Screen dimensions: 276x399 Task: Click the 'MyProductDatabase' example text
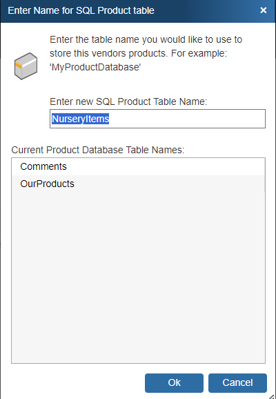pyautogui.click(x=95, y=67)
